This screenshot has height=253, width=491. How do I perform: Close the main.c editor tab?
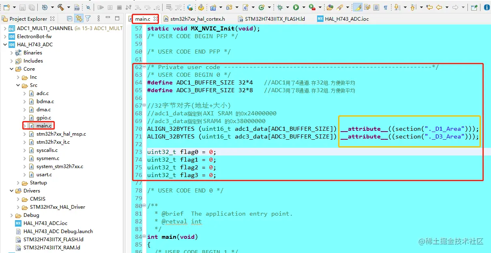(x=155, y=19)
